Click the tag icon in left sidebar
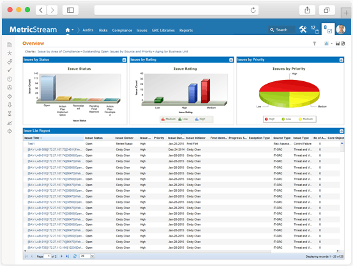 click(x=10, y=62)
